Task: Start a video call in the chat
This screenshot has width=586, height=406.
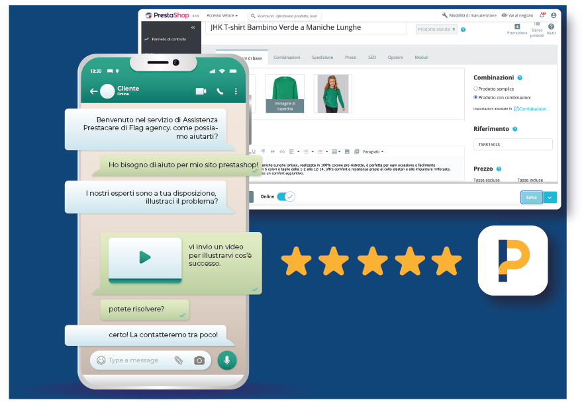Action: 201,91
